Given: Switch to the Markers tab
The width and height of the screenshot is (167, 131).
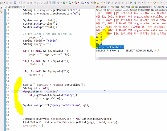Looking at the screenshot, I should pyautogui.click(x=101, y=7).
